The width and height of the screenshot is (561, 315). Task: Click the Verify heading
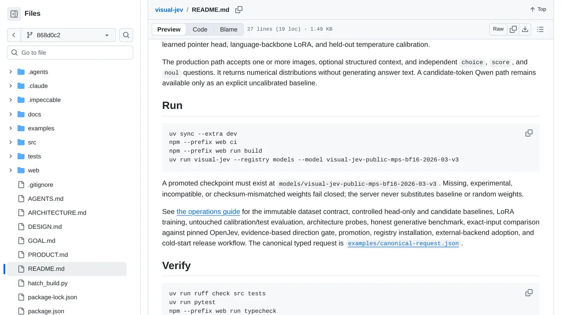(176, 266)
